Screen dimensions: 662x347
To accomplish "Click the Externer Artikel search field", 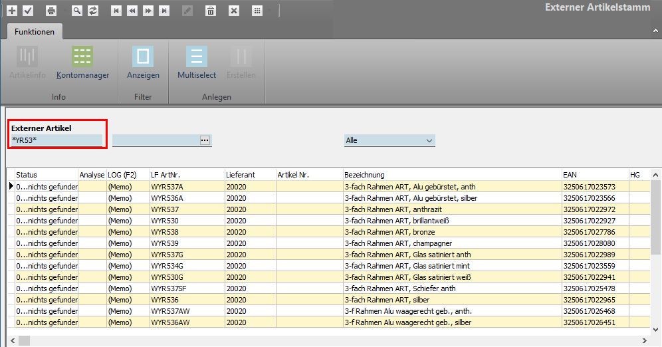I will pos(56,140).
